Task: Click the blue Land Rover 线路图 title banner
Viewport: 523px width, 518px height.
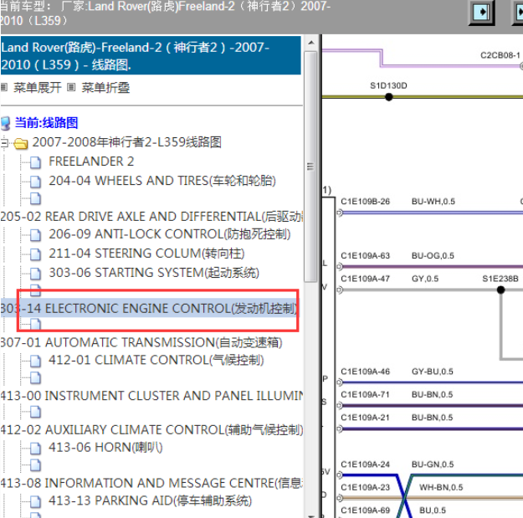Action: coord(151,56)
